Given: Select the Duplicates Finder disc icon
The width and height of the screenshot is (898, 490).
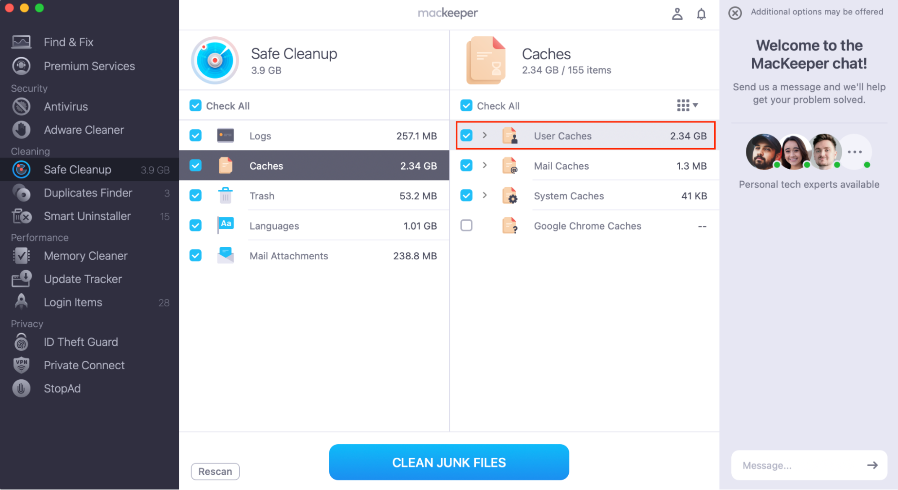Looking at the screenshot, I should (x=21, y=193).
